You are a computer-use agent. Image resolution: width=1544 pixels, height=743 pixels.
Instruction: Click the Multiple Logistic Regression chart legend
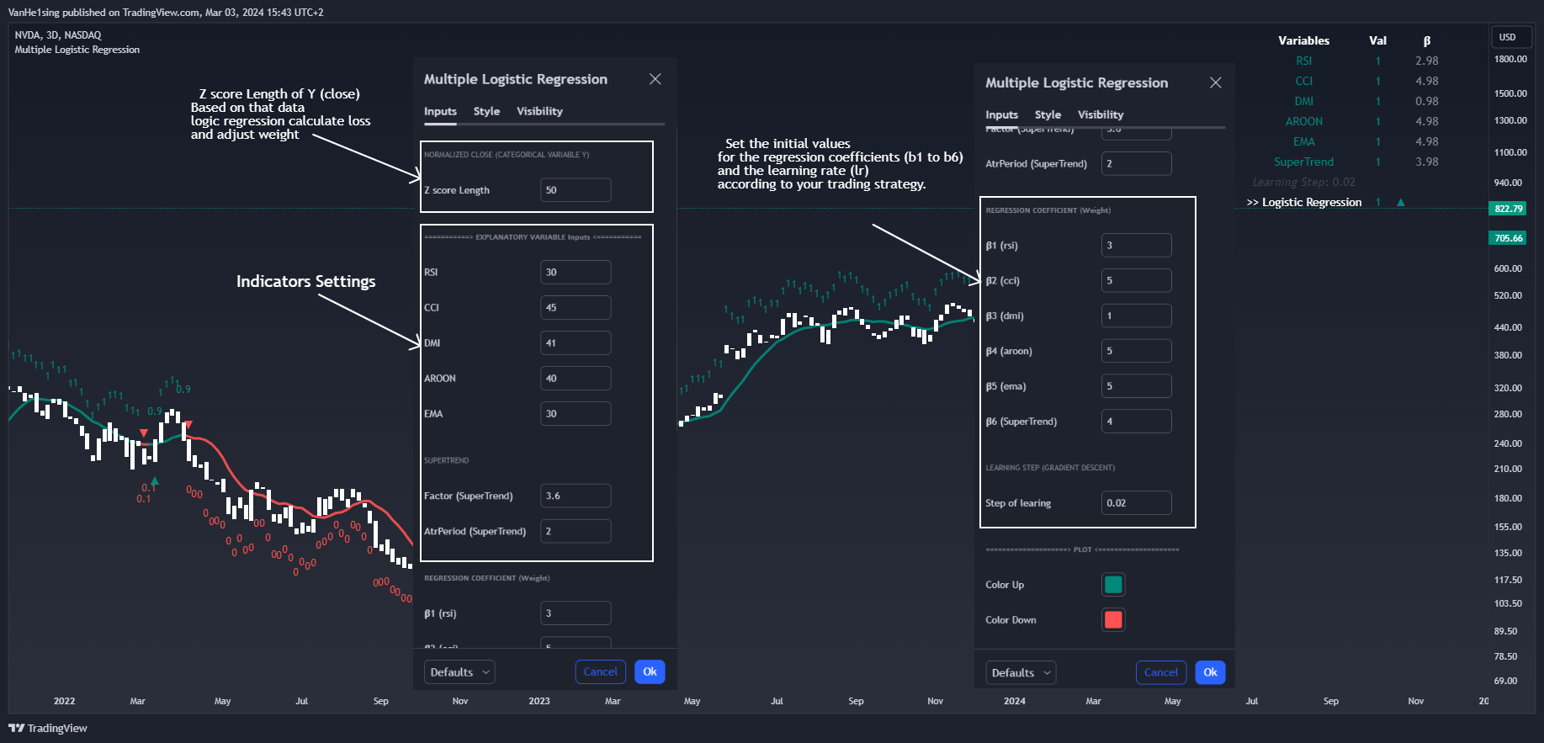tap(77, 50)
